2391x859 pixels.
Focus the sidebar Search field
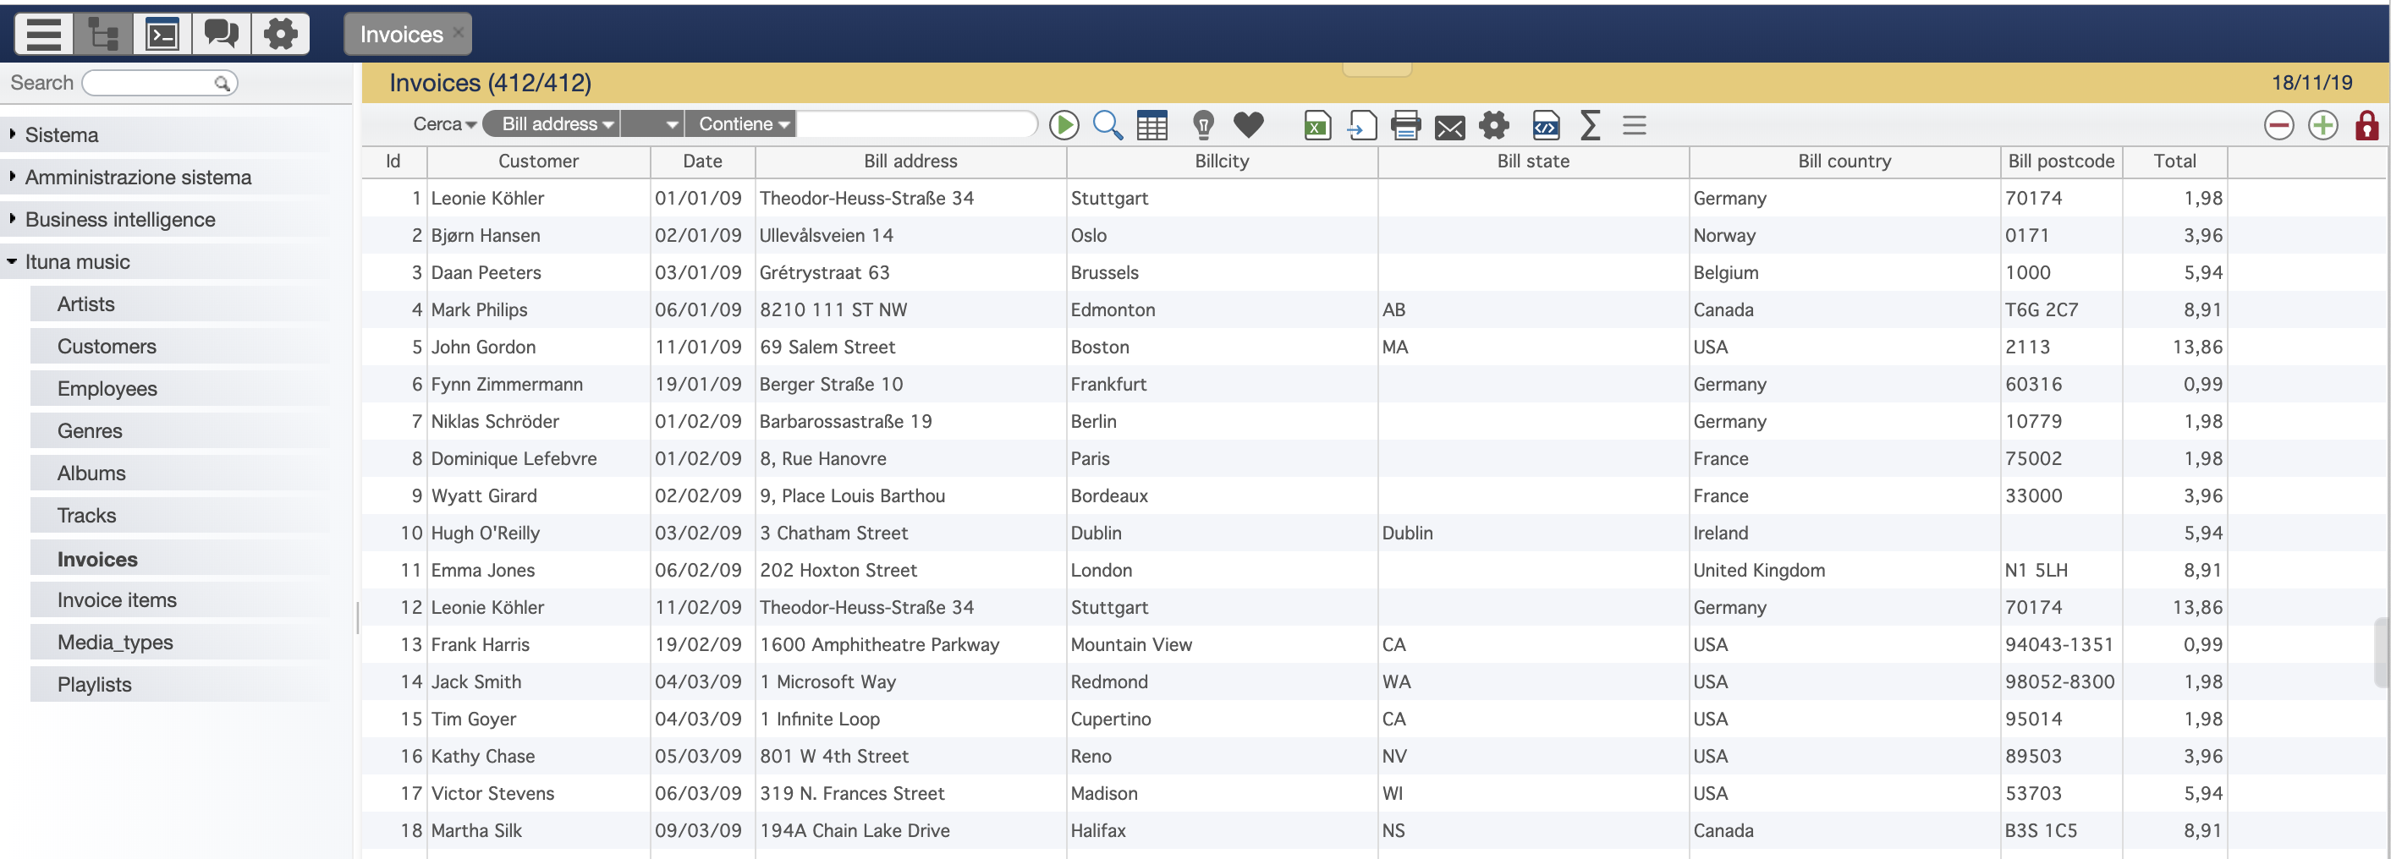[149, 83]
